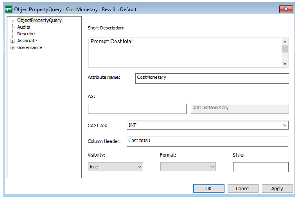Expand the Associate tree node
The image size is (298, 200).
click(13, 41)
